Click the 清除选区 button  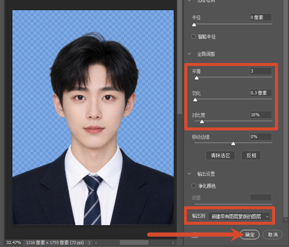[220, 155]
